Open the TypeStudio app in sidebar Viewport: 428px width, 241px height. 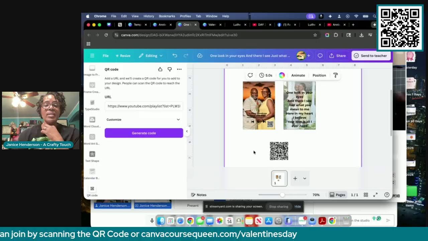point(92,105)
